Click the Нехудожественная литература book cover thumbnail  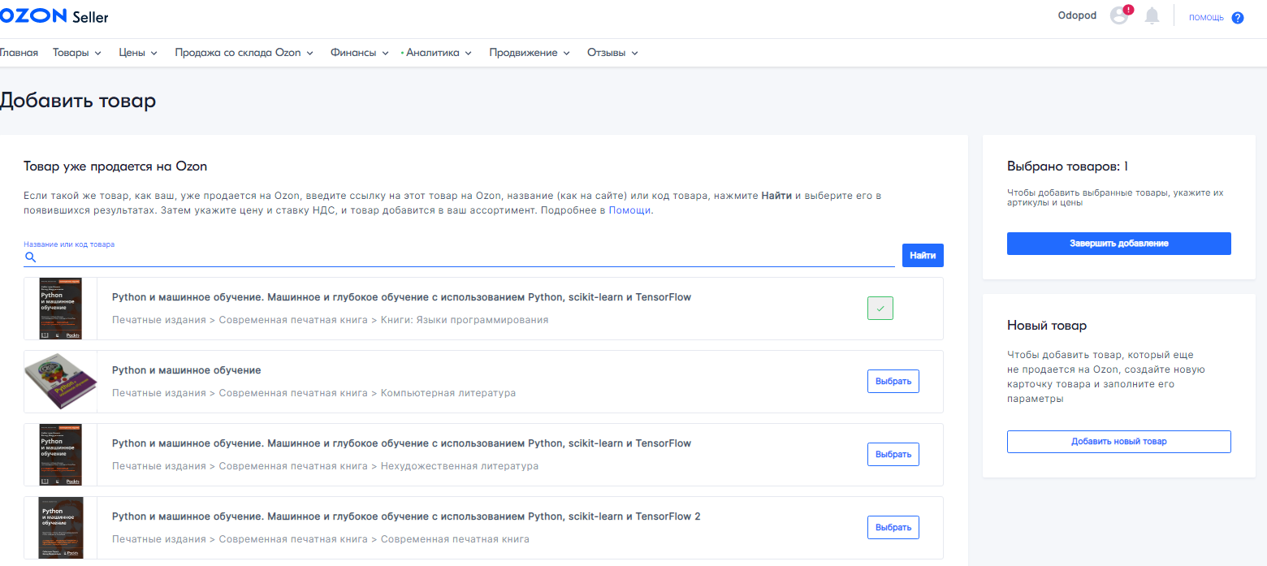click(61, 455)
